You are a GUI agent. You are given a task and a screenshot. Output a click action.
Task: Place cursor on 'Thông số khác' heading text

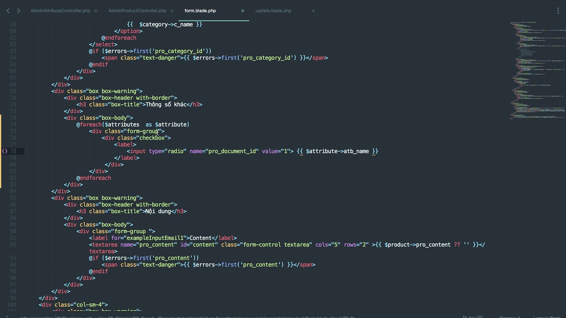(166, 104)
